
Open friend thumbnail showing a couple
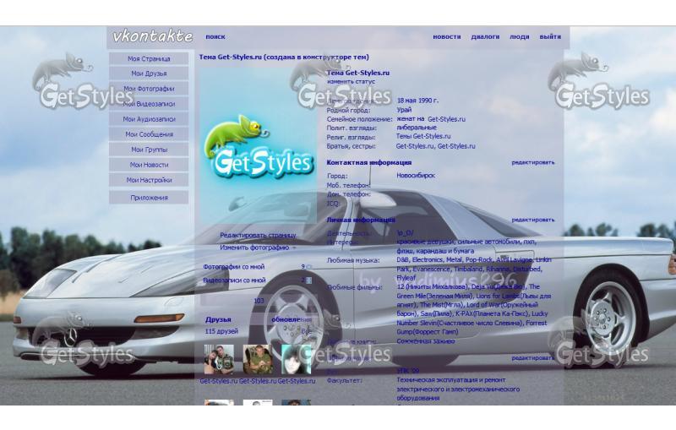219,359
